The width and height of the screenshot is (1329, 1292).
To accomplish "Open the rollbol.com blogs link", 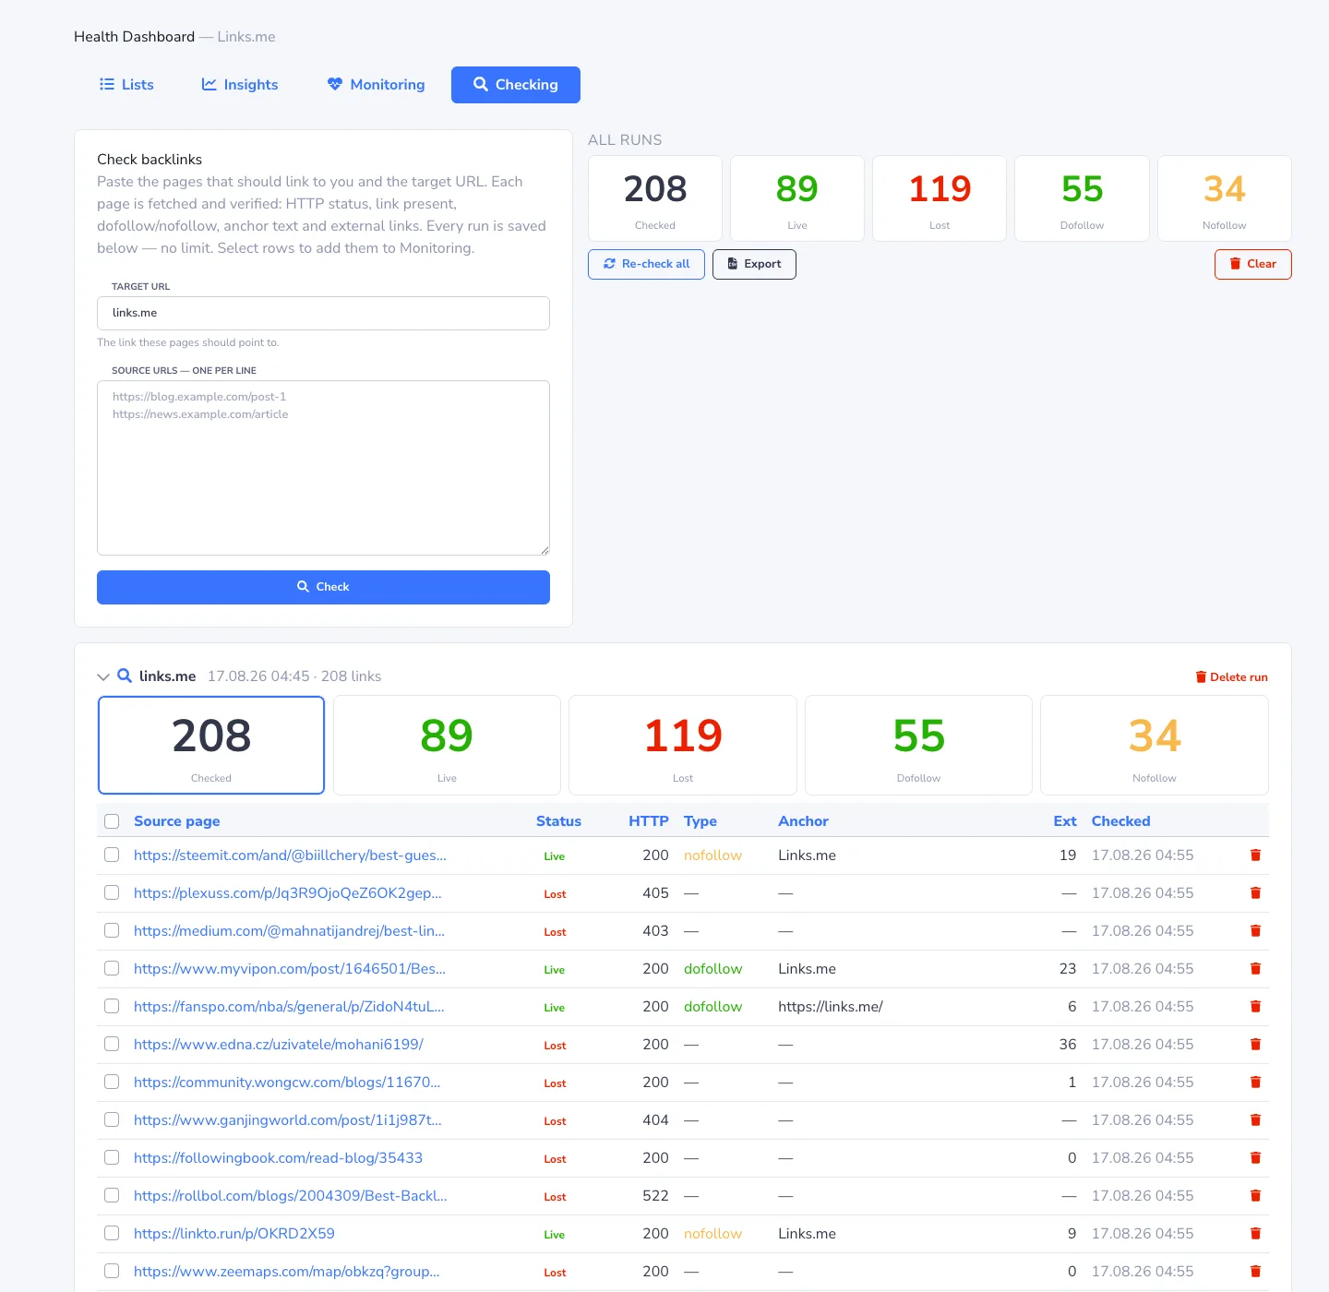I will [x=290, y=1196].
